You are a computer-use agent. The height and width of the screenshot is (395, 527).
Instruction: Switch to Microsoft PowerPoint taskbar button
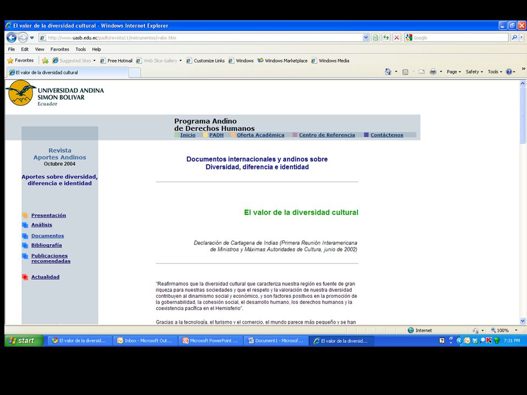[x=210, y=341]
